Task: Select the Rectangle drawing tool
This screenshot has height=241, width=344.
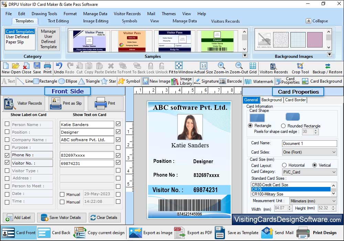Action: pyautogui.click(x=45, y=81)
